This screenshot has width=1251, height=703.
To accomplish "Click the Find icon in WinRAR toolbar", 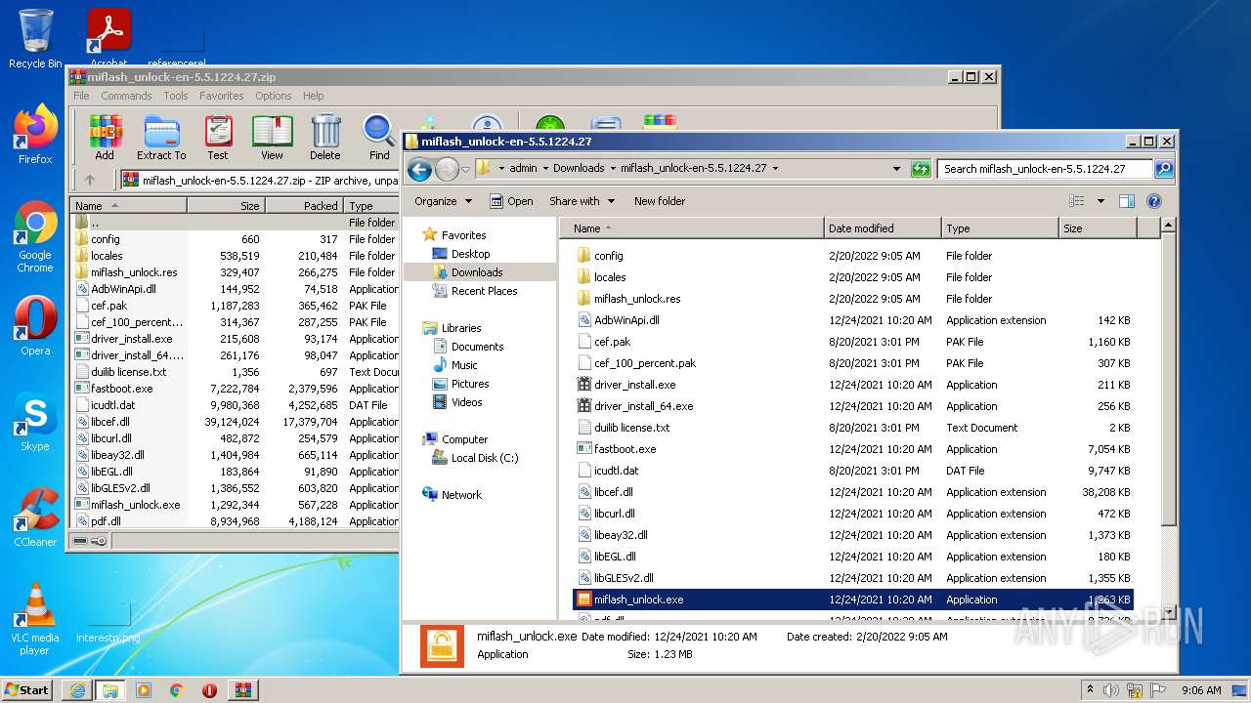I will click(x=379, y=138).
